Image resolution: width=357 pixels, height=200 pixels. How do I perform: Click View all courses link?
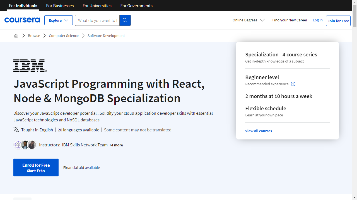click(259, 131)
